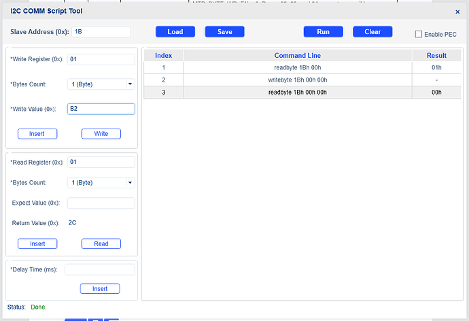Viewport: 469px width, 321px height.
Task: Insert the delay time command
Action: point(100,289)
